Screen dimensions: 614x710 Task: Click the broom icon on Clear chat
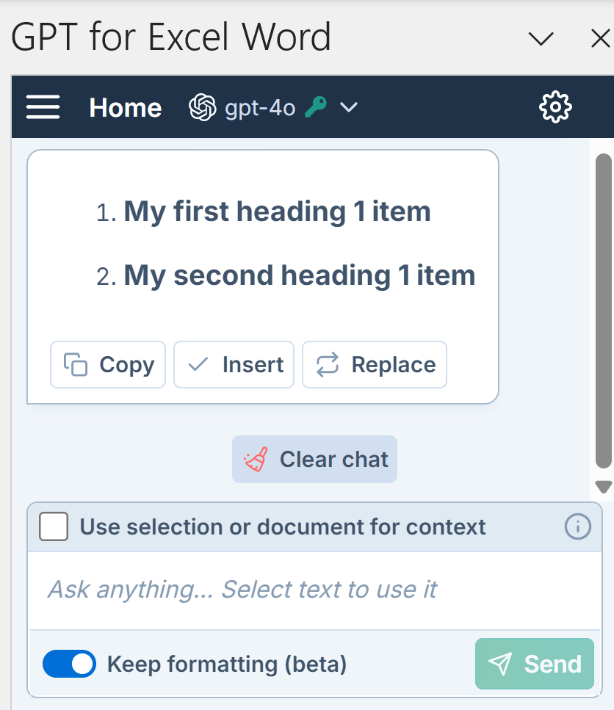(x=256, y=459)
